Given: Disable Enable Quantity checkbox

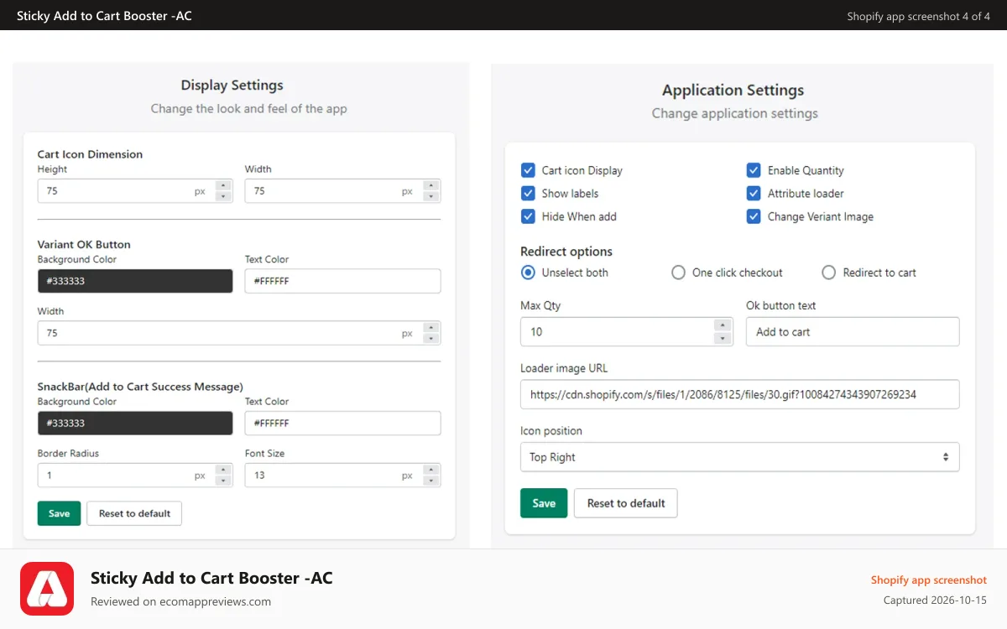Looking at the screenshot, I should 754,170.
